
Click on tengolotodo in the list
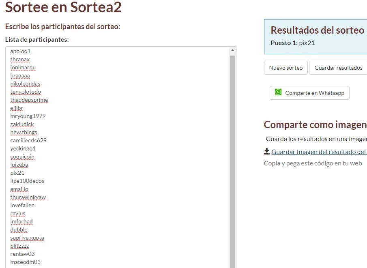[x=26, y=92]
